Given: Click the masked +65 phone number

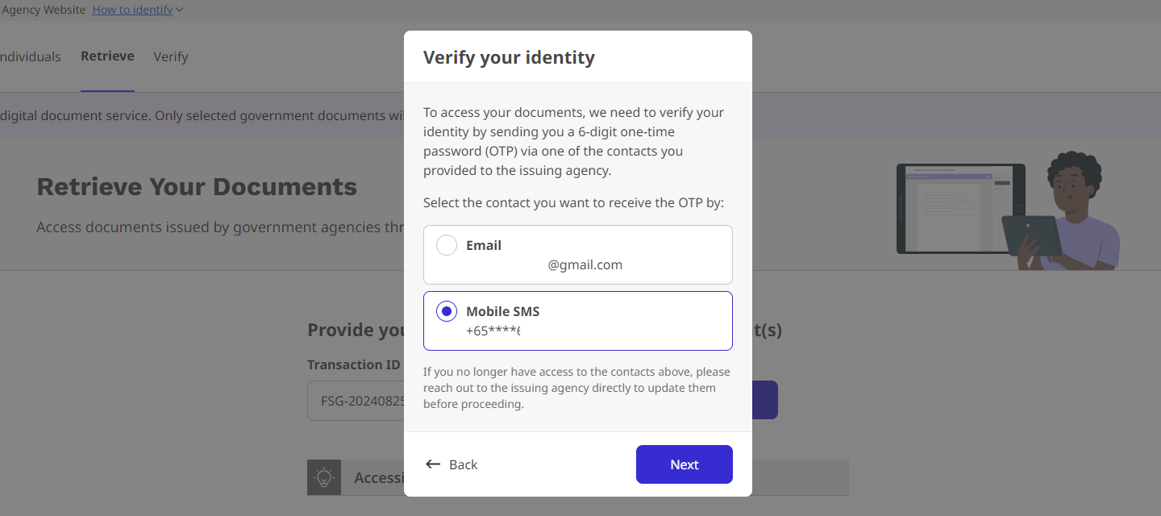Looking at the screenshot, I should click(x=493, y=331).
